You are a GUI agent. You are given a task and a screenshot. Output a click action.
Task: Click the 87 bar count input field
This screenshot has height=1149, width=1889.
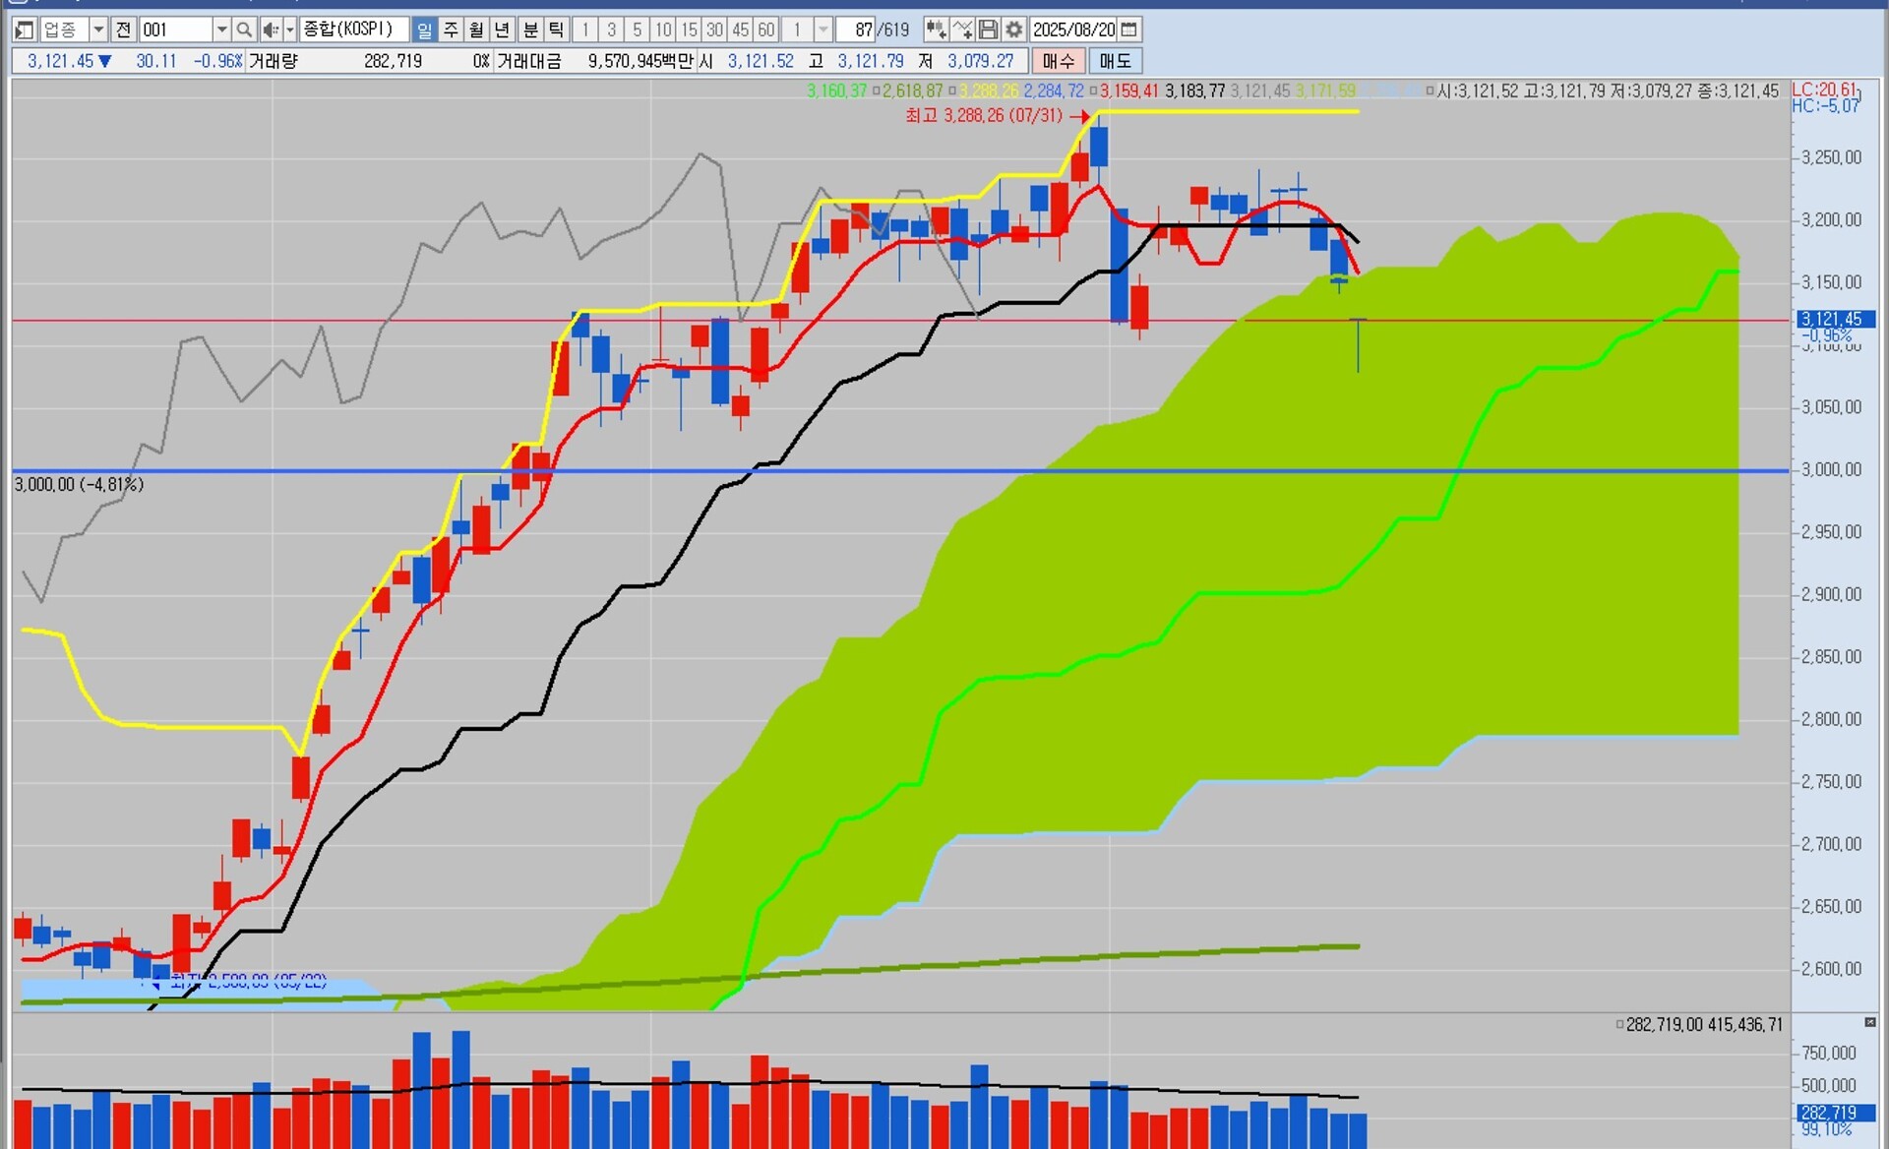point(856,30)
